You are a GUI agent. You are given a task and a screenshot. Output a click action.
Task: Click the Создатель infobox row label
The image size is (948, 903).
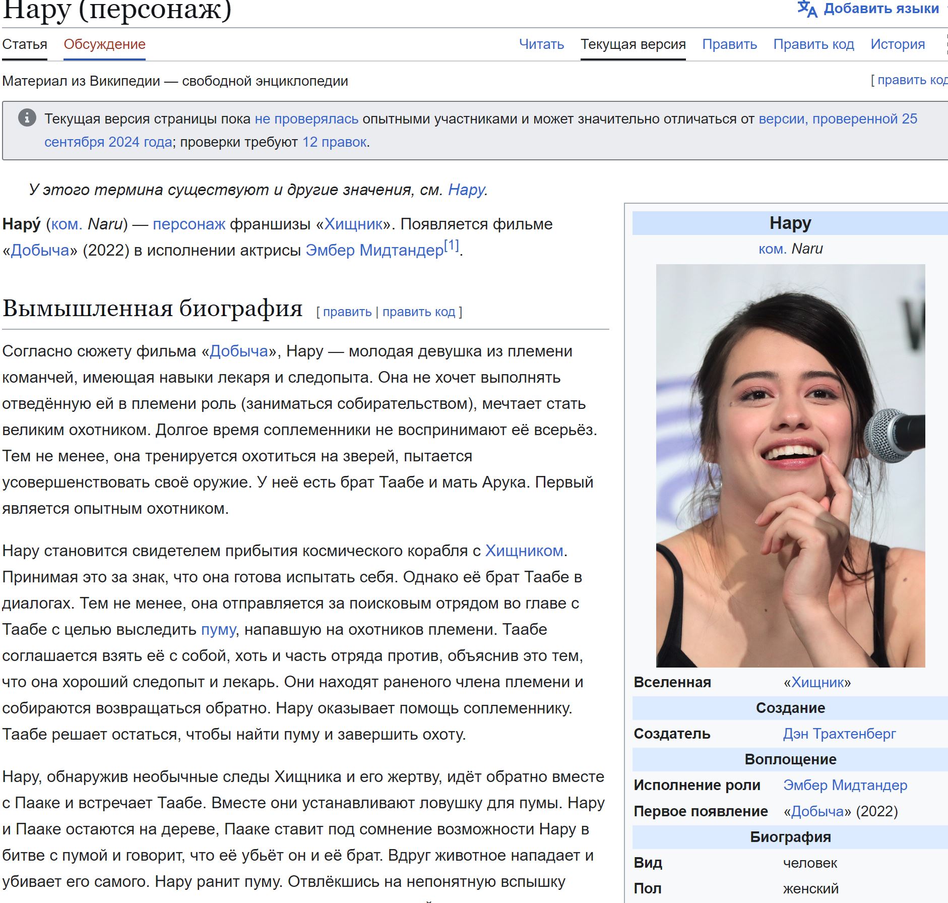pyautogui.click(x=672, y=734)
